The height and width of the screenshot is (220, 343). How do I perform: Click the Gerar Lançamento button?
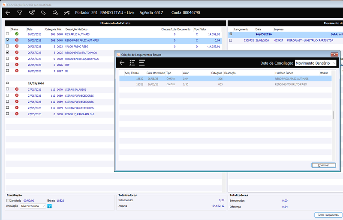pos(328,215)
